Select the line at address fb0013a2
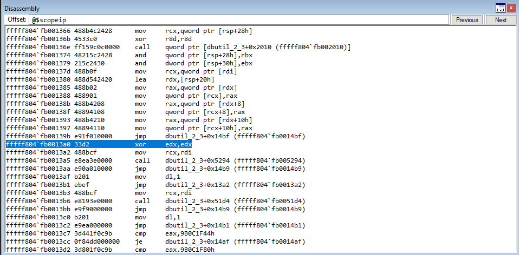 pos(99,152)
